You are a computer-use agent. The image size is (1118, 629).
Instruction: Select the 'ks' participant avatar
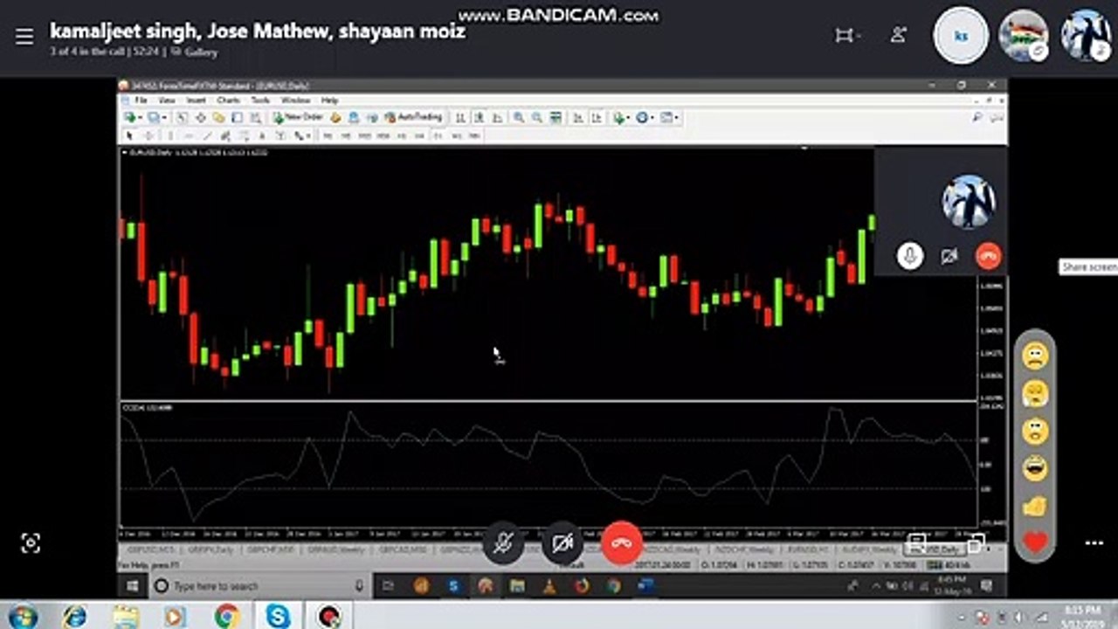click(x=961, y=36)
